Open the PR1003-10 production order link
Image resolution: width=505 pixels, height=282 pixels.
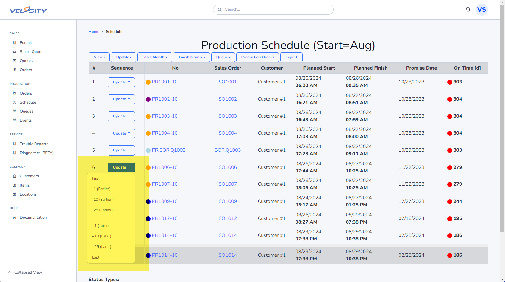(165, 116)
